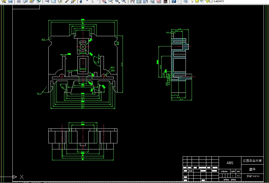Viewport: 269px width, 183px height.
Task: Click the Plot printer icon
Action: [x=19, y=1]
